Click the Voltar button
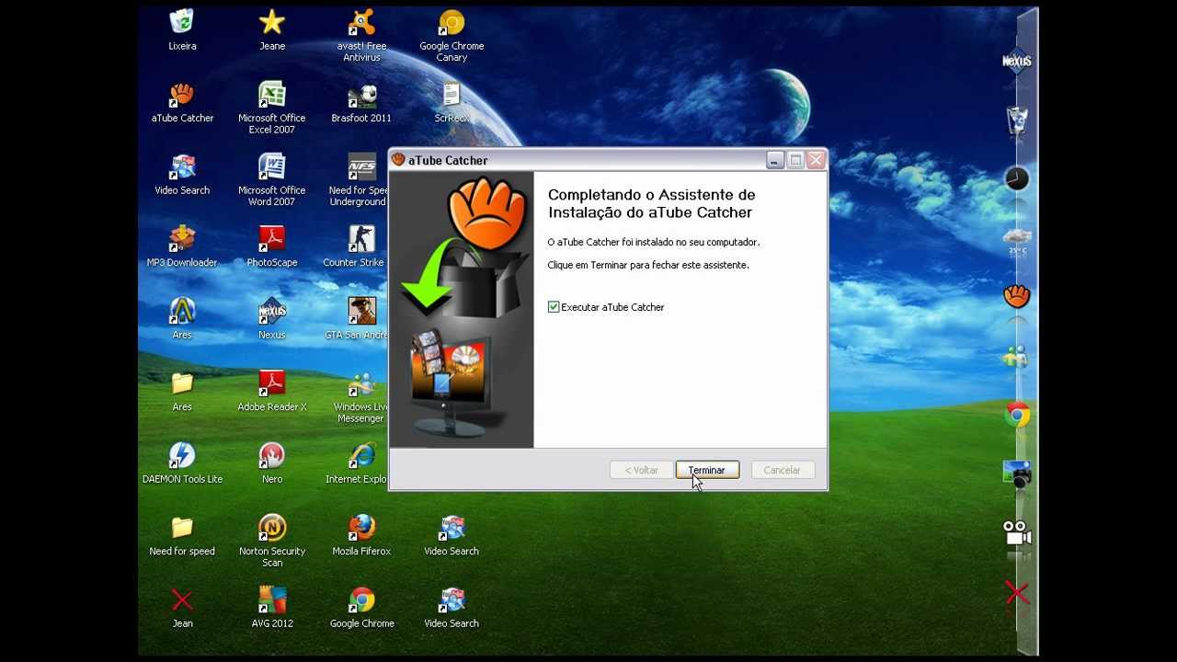The width and height of the screenshot is (1177, 662). 641,470
